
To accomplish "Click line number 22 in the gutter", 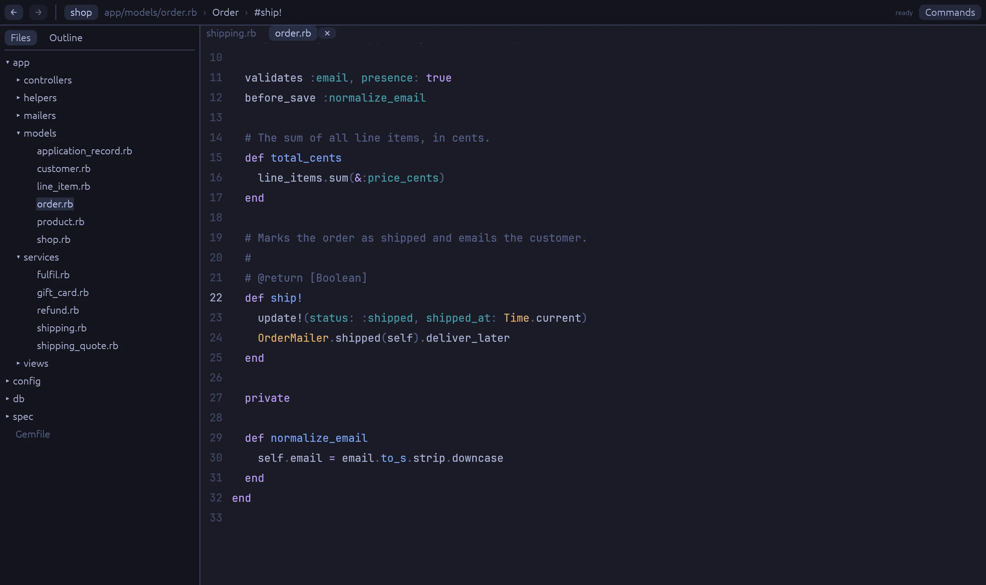I will (216, 298).
